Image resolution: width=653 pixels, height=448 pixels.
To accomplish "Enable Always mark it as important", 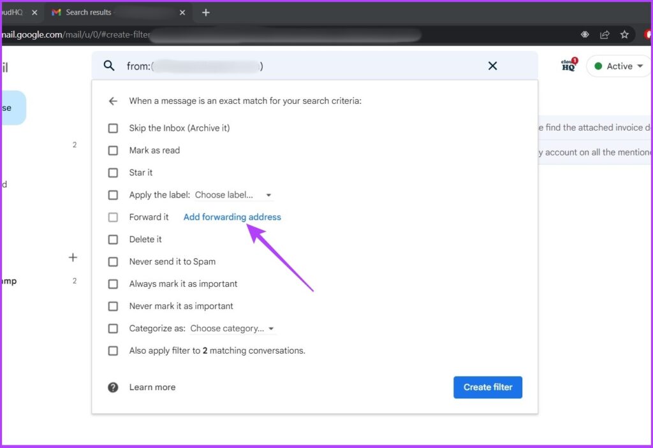I will pos(113,284).
